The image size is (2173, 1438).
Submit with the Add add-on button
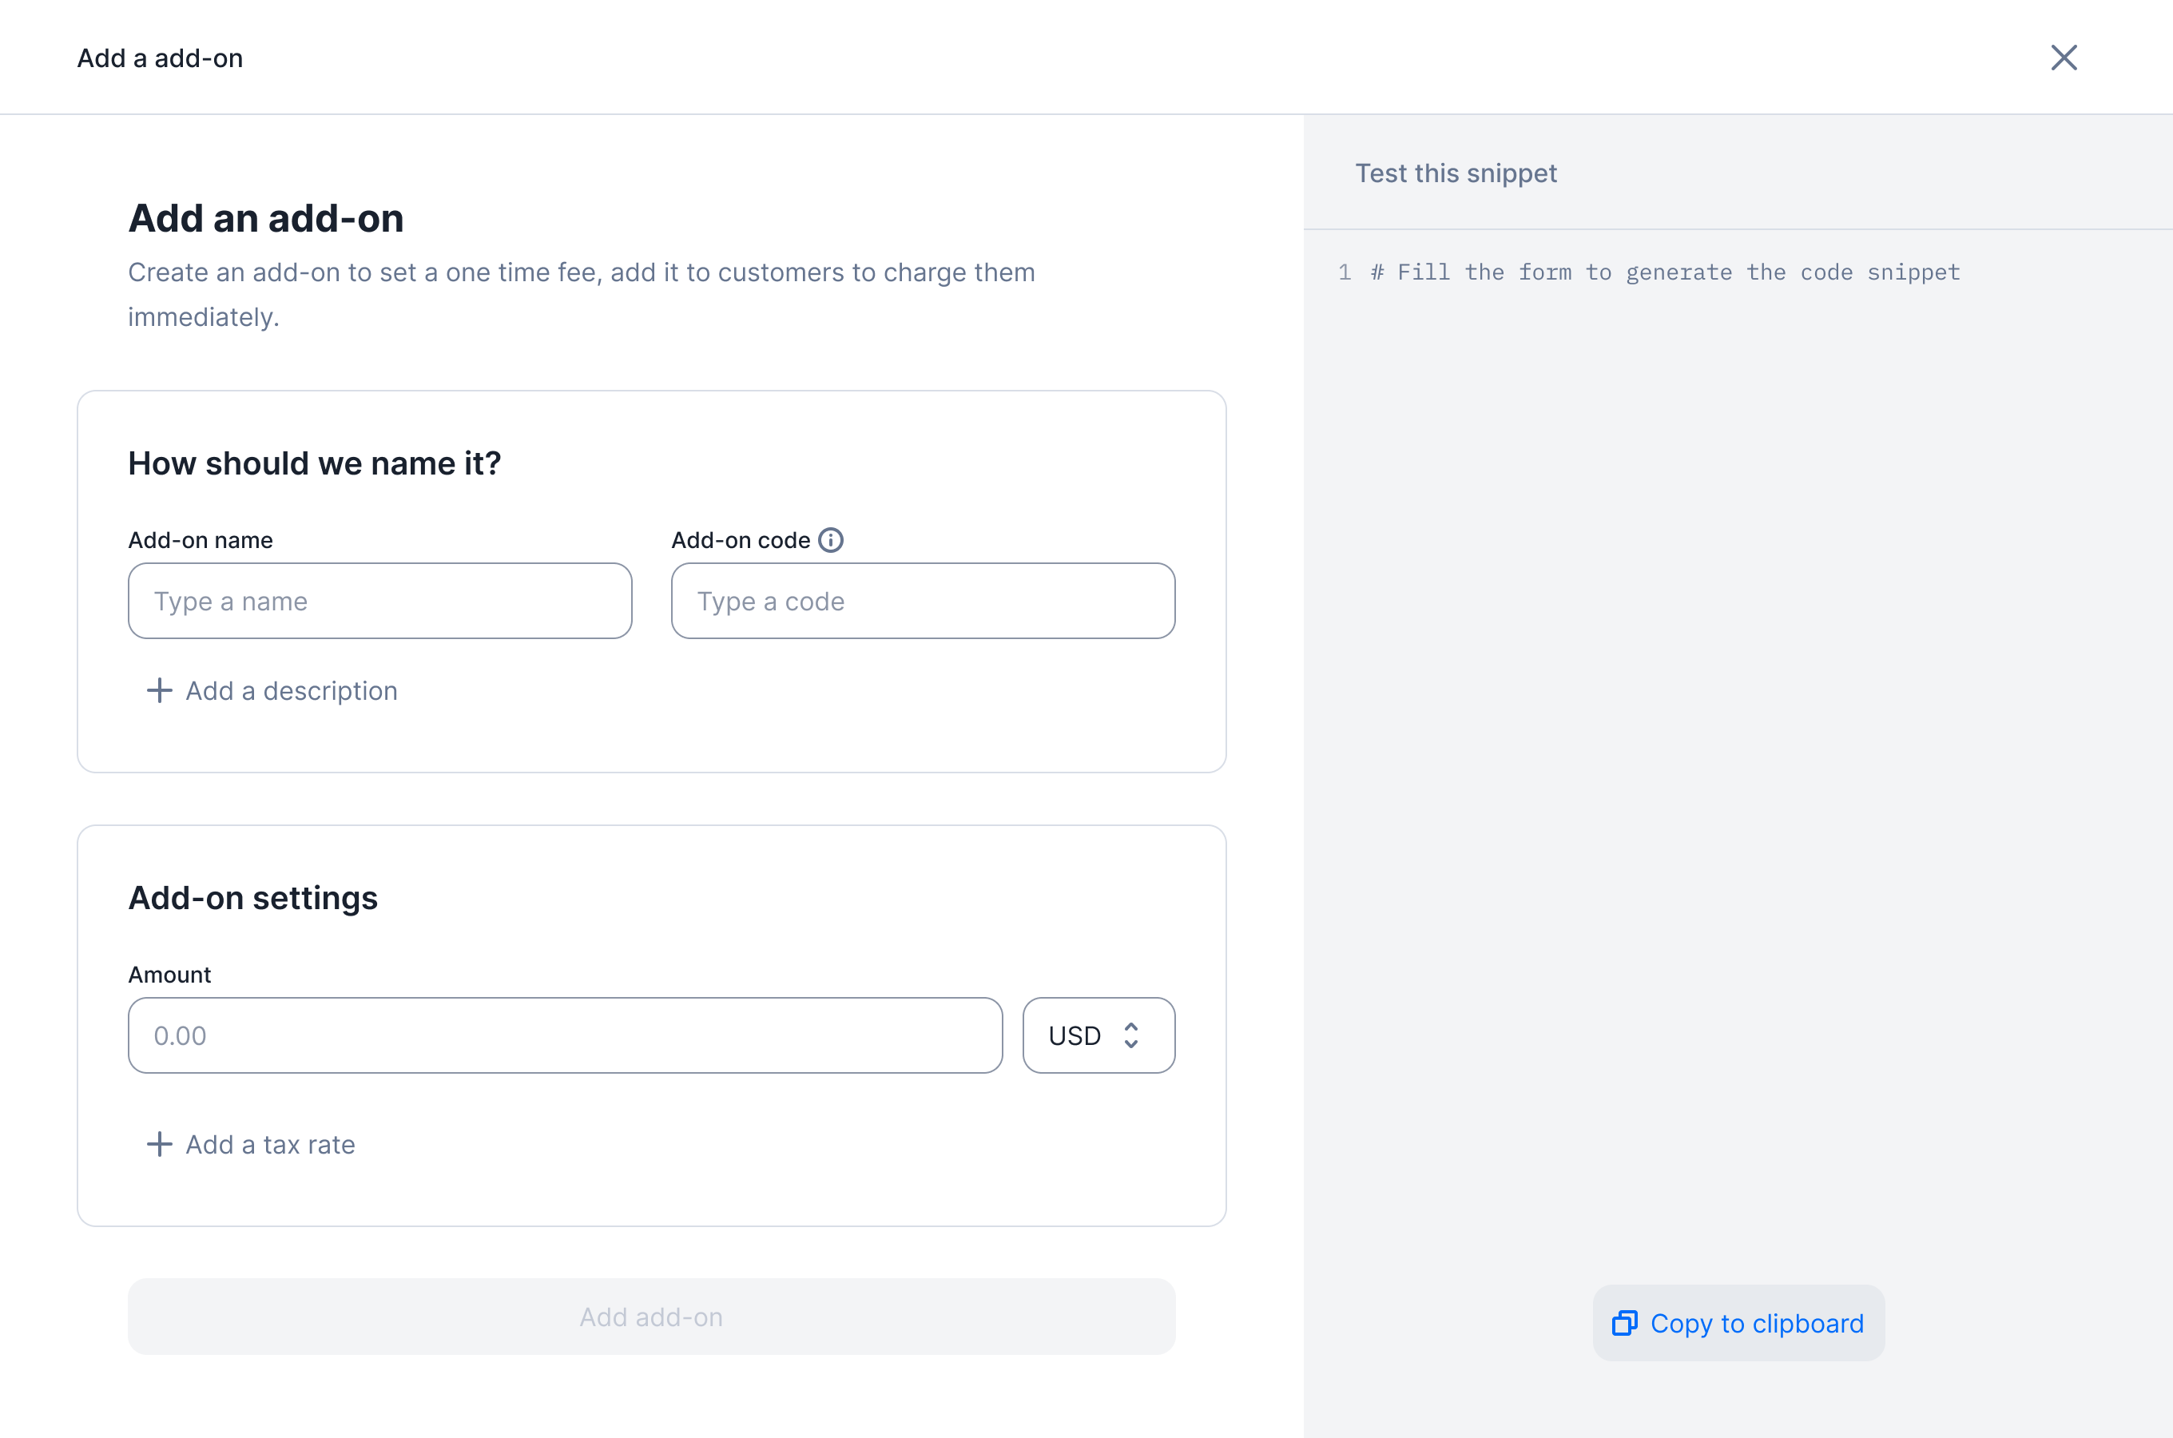(651, 1317)
